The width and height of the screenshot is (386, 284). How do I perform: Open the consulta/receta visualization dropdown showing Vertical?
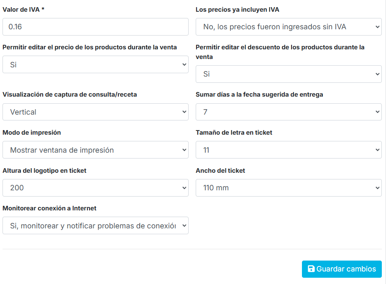click(x=95, y=112)
